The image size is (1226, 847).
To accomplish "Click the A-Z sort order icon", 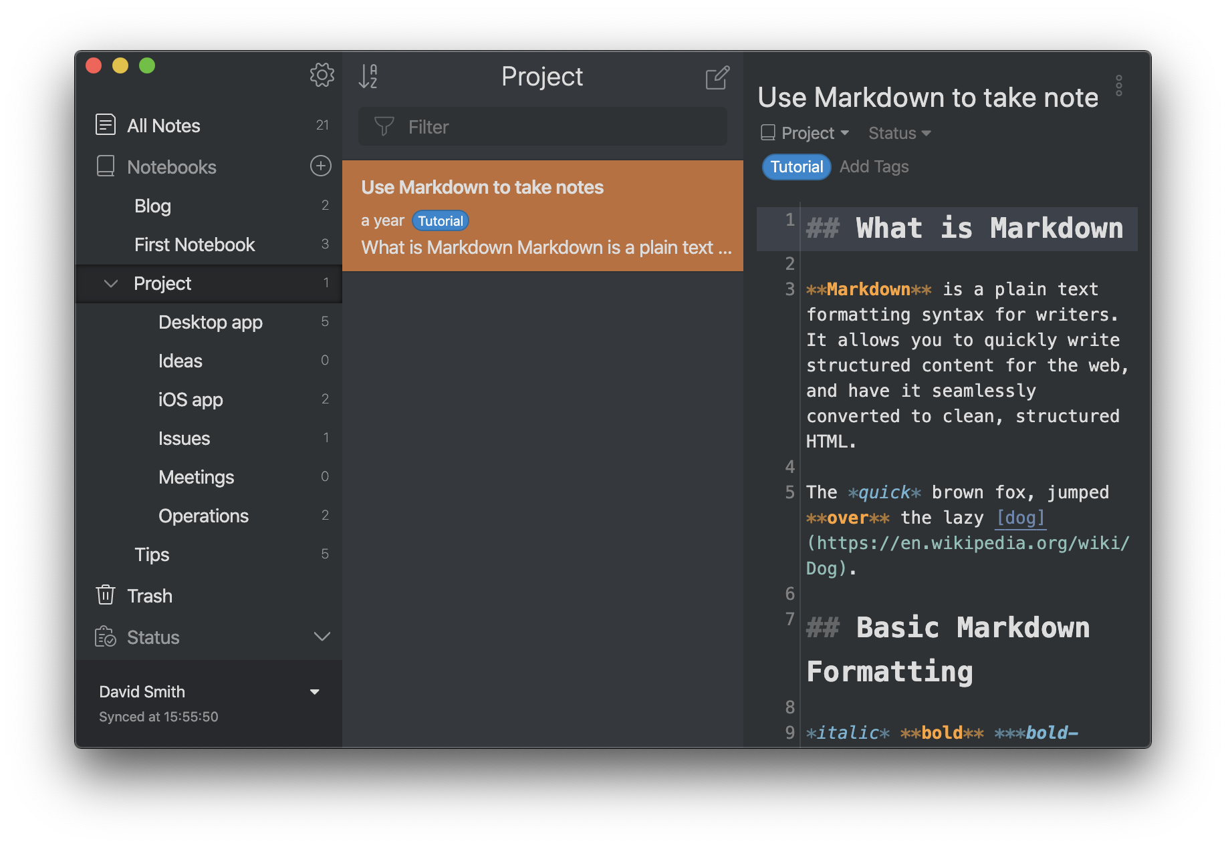I will (x=368, y=76).
